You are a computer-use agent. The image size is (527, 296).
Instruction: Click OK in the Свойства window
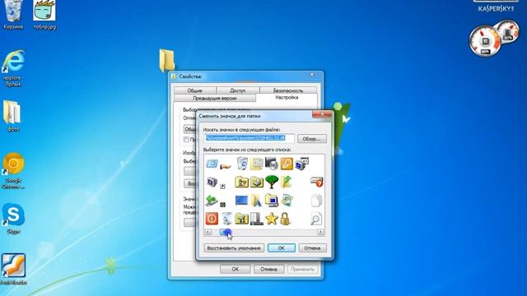coord(236,269)
